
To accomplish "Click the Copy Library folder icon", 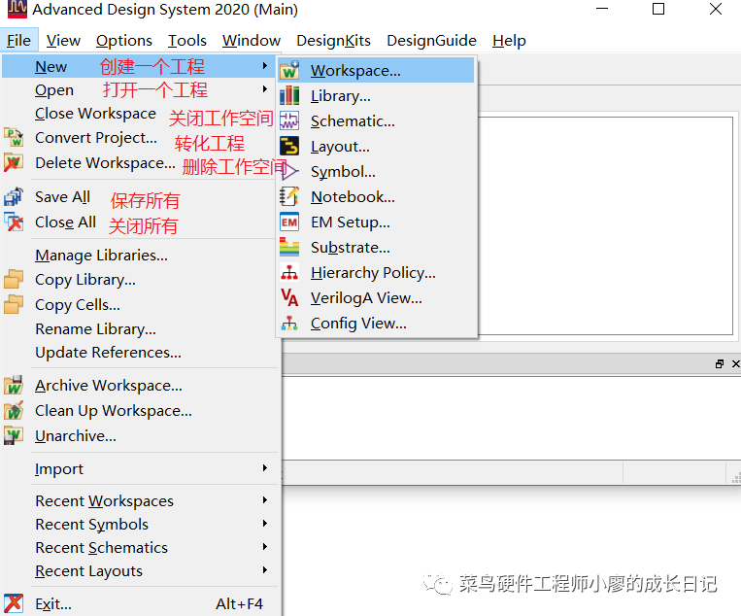I will point(14,279).
